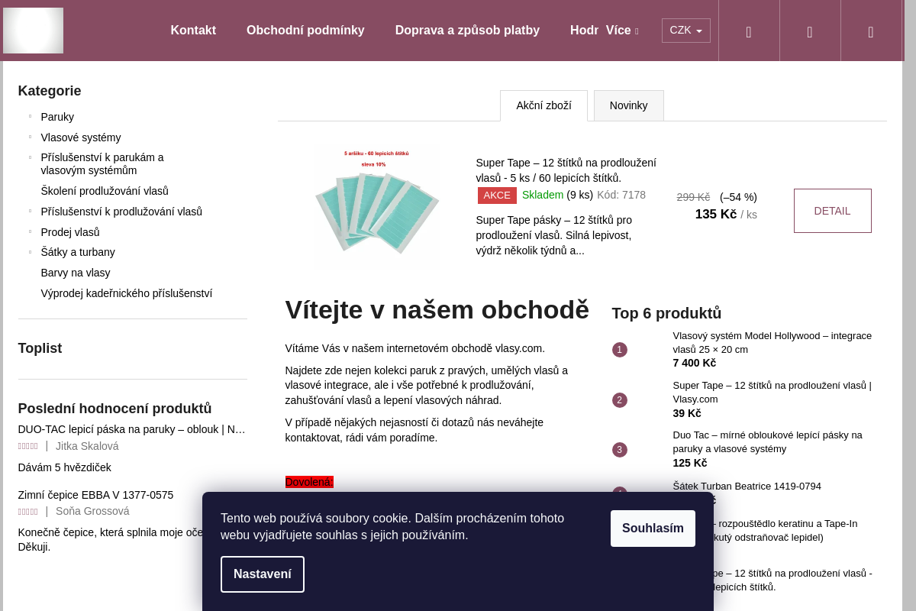Screen dimensions: 916x611
Task: Click the rightmost icon button in header
Action: [x=871, y=31]
